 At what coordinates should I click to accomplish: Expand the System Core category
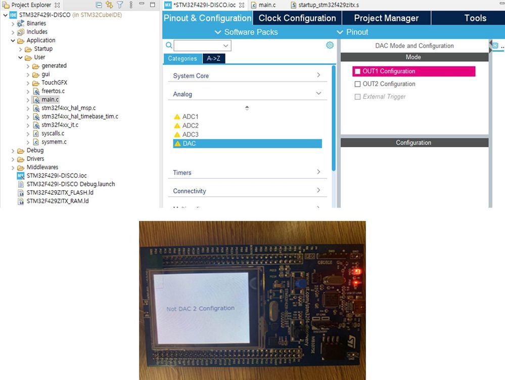click(318, 75)
